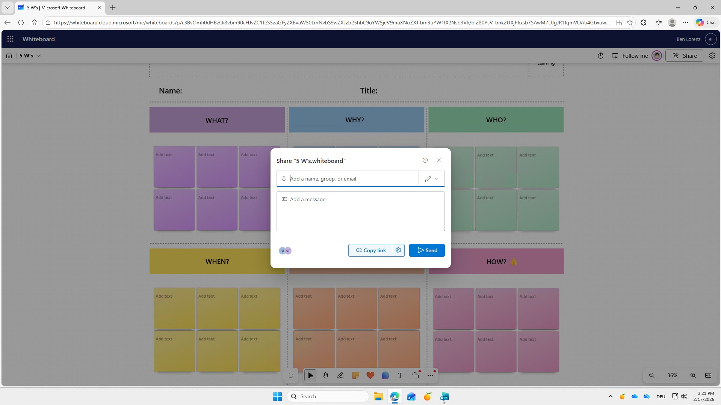Toggle Follow me mode
Viewport: 721px width, 405px height.
630,56
